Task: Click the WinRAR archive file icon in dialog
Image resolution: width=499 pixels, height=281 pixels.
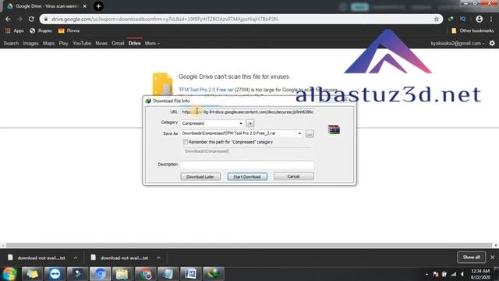Action: [x=334, y=130]
